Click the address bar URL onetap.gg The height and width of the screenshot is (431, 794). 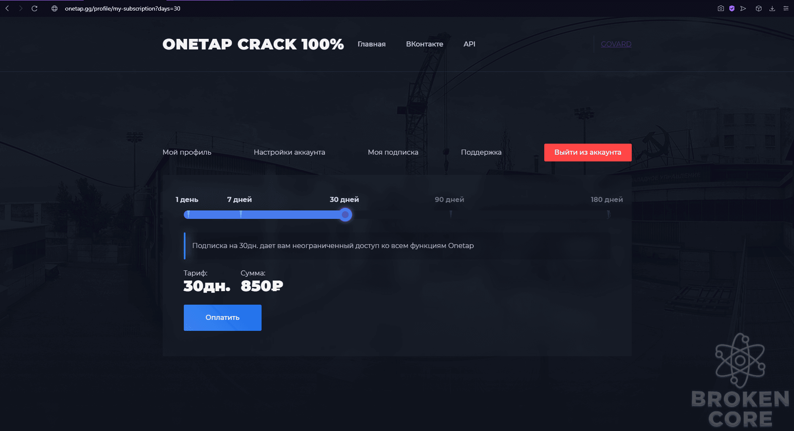point(123,8)
